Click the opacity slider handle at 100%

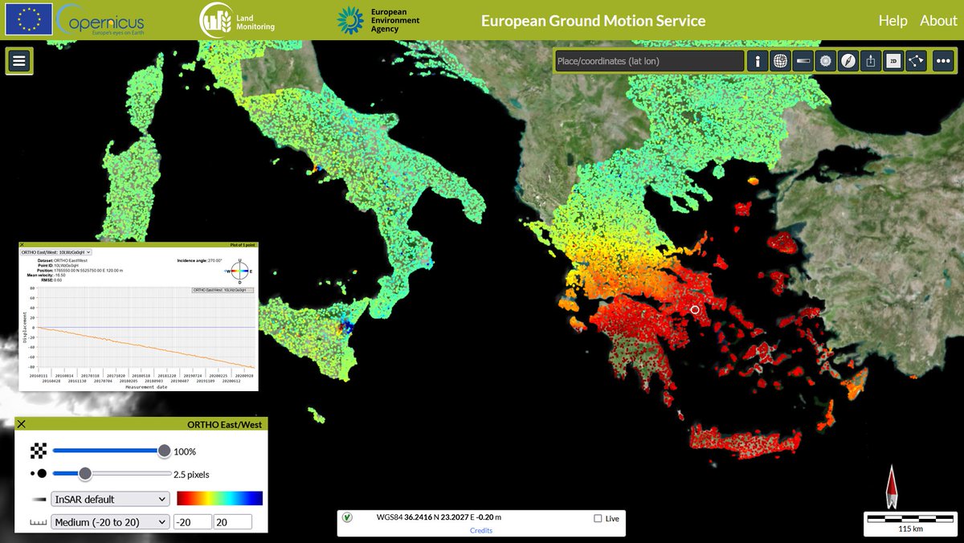164,451
